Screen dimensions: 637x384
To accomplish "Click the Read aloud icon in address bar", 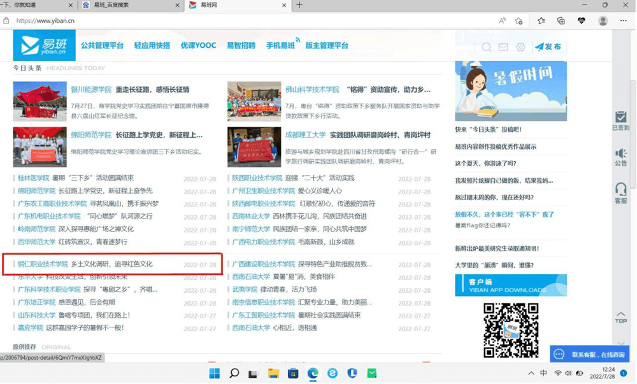I will 503,21.
